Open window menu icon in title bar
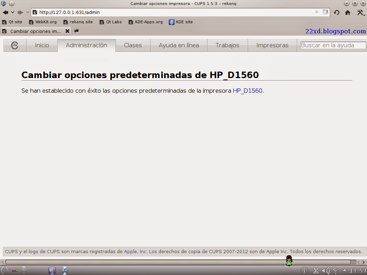This screenshot has height=275, width=367. point(4,3)
